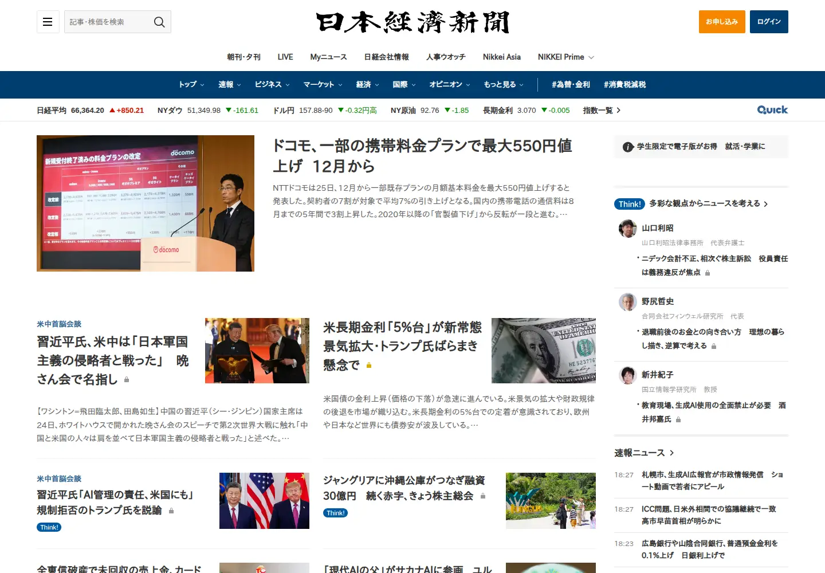825x573 pixels.
Task: Click 野尻哲史 avatar photo
Action: tap(628, 301)
